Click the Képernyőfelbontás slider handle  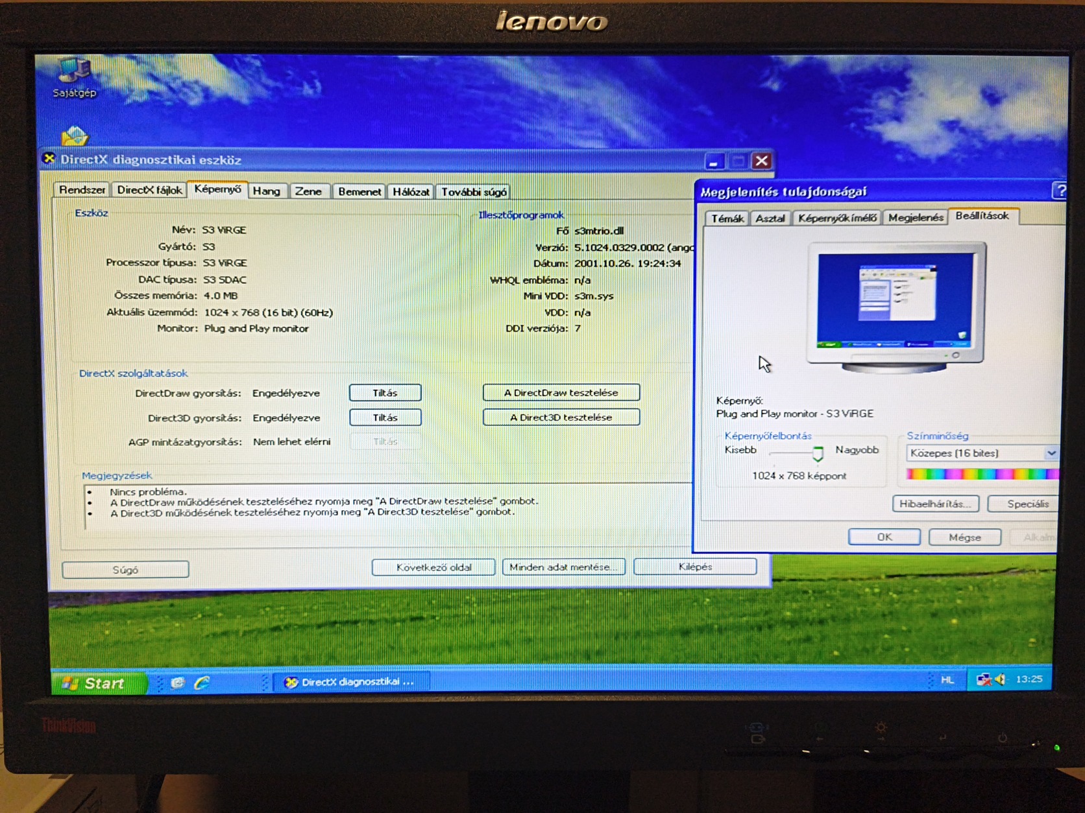[x=818, y=453]
